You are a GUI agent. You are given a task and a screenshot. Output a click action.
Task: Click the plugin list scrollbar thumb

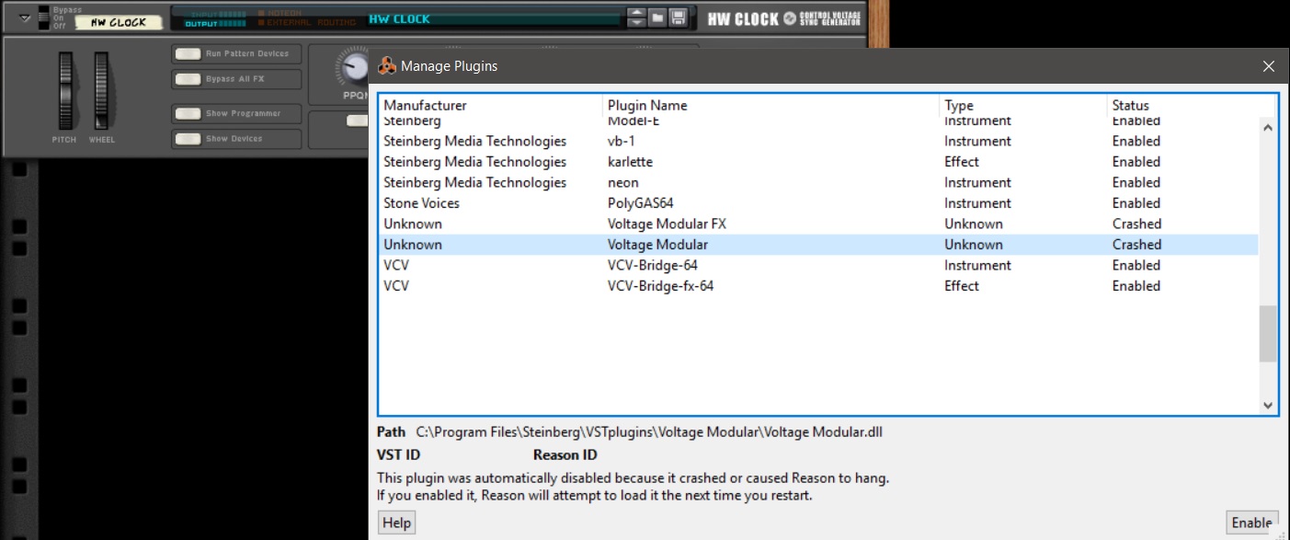coord(1268,335)
